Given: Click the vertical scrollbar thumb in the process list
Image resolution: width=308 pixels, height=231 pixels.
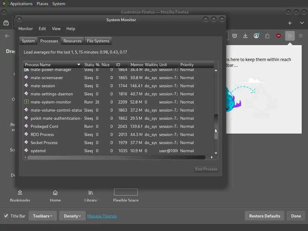Looking at the screenshot, I should click(216, 126).
